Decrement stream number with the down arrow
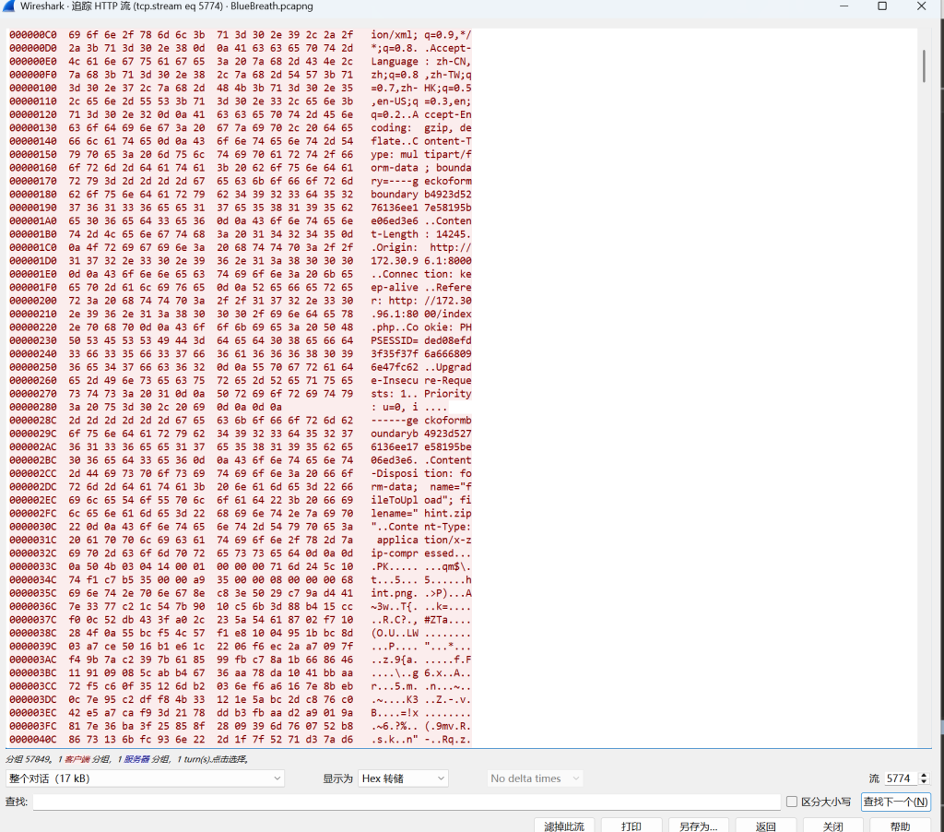Image resolution: width=944 pixels, height=832 pixels. pos(924,782)
